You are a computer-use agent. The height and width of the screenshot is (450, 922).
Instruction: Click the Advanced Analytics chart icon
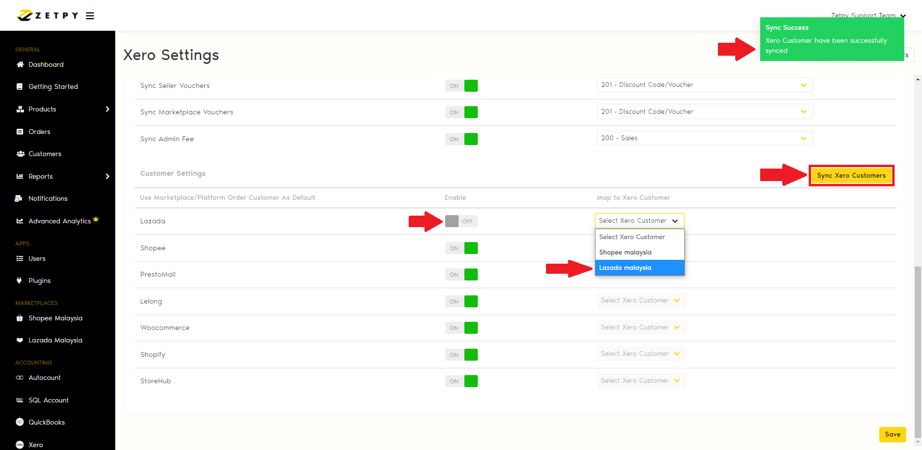[20, 221]
